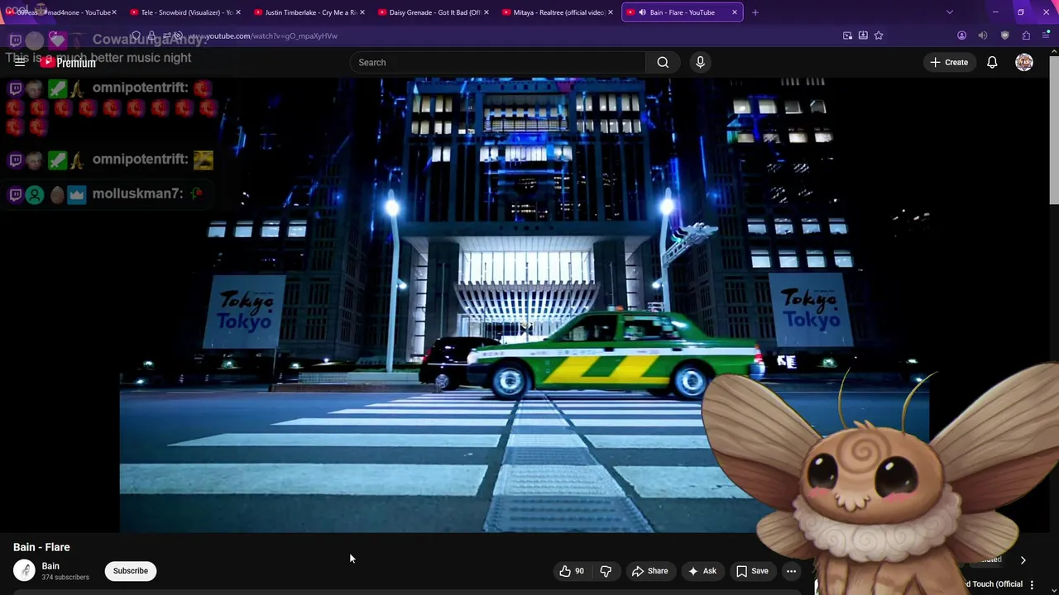Image resolution: width=1059 pixels, height=595 pixels.
Task: Save the video to a playlist
Action: point(752,571)
